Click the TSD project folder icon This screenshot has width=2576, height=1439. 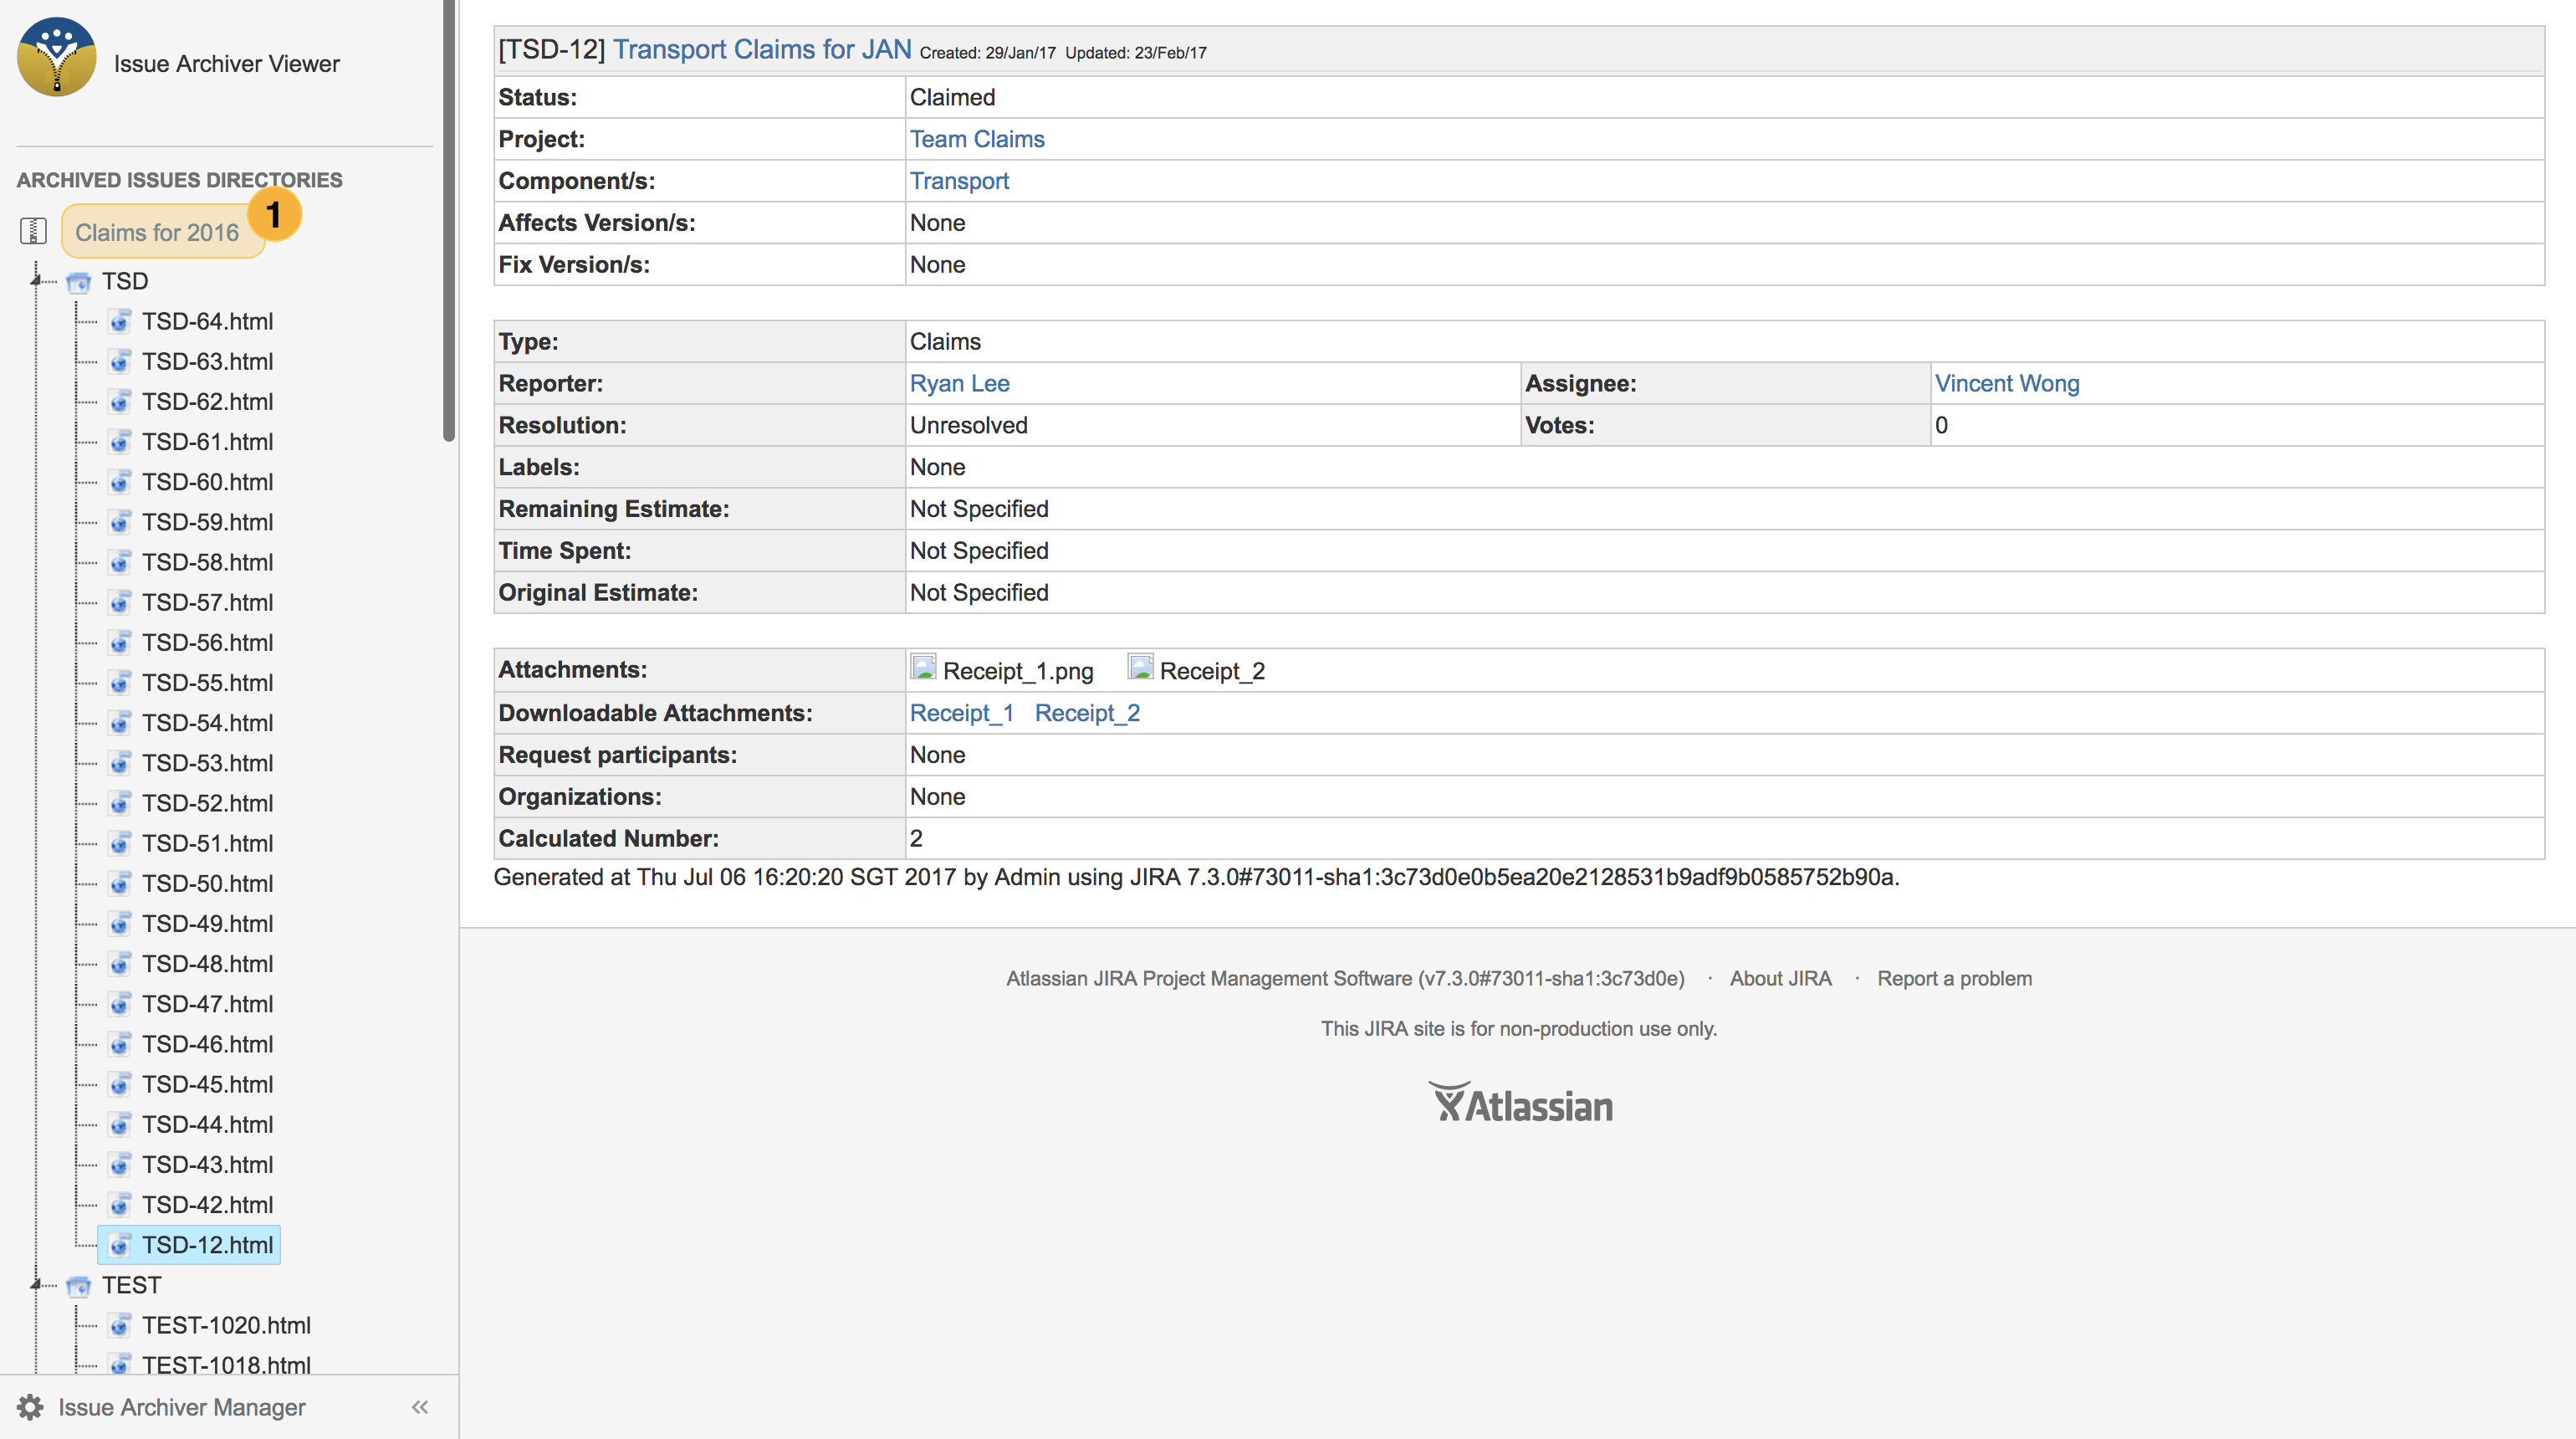click(x=78, y=281)
